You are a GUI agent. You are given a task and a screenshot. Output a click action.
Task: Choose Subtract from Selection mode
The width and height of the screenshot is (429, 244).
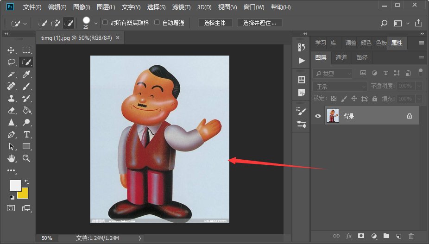(69, 23)
